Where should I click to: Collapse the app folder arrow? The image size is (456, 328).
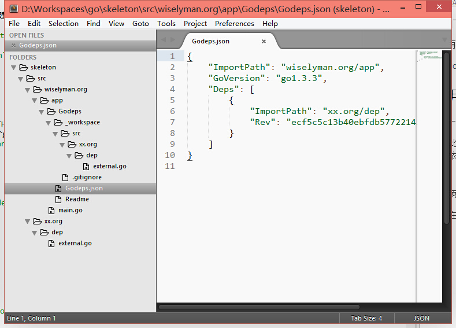(x=34, y=101)
